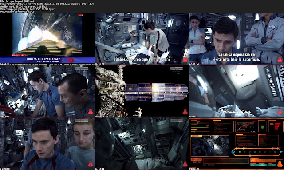Open the thumbnail of two men in blue shirts
Image resolution: width=284 pixels, height=170 pixels.
[47, 91]
